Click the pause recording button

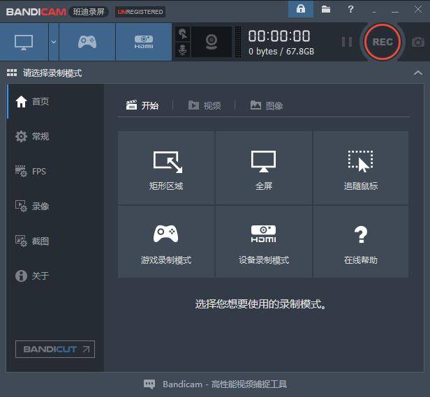point(347,42)
